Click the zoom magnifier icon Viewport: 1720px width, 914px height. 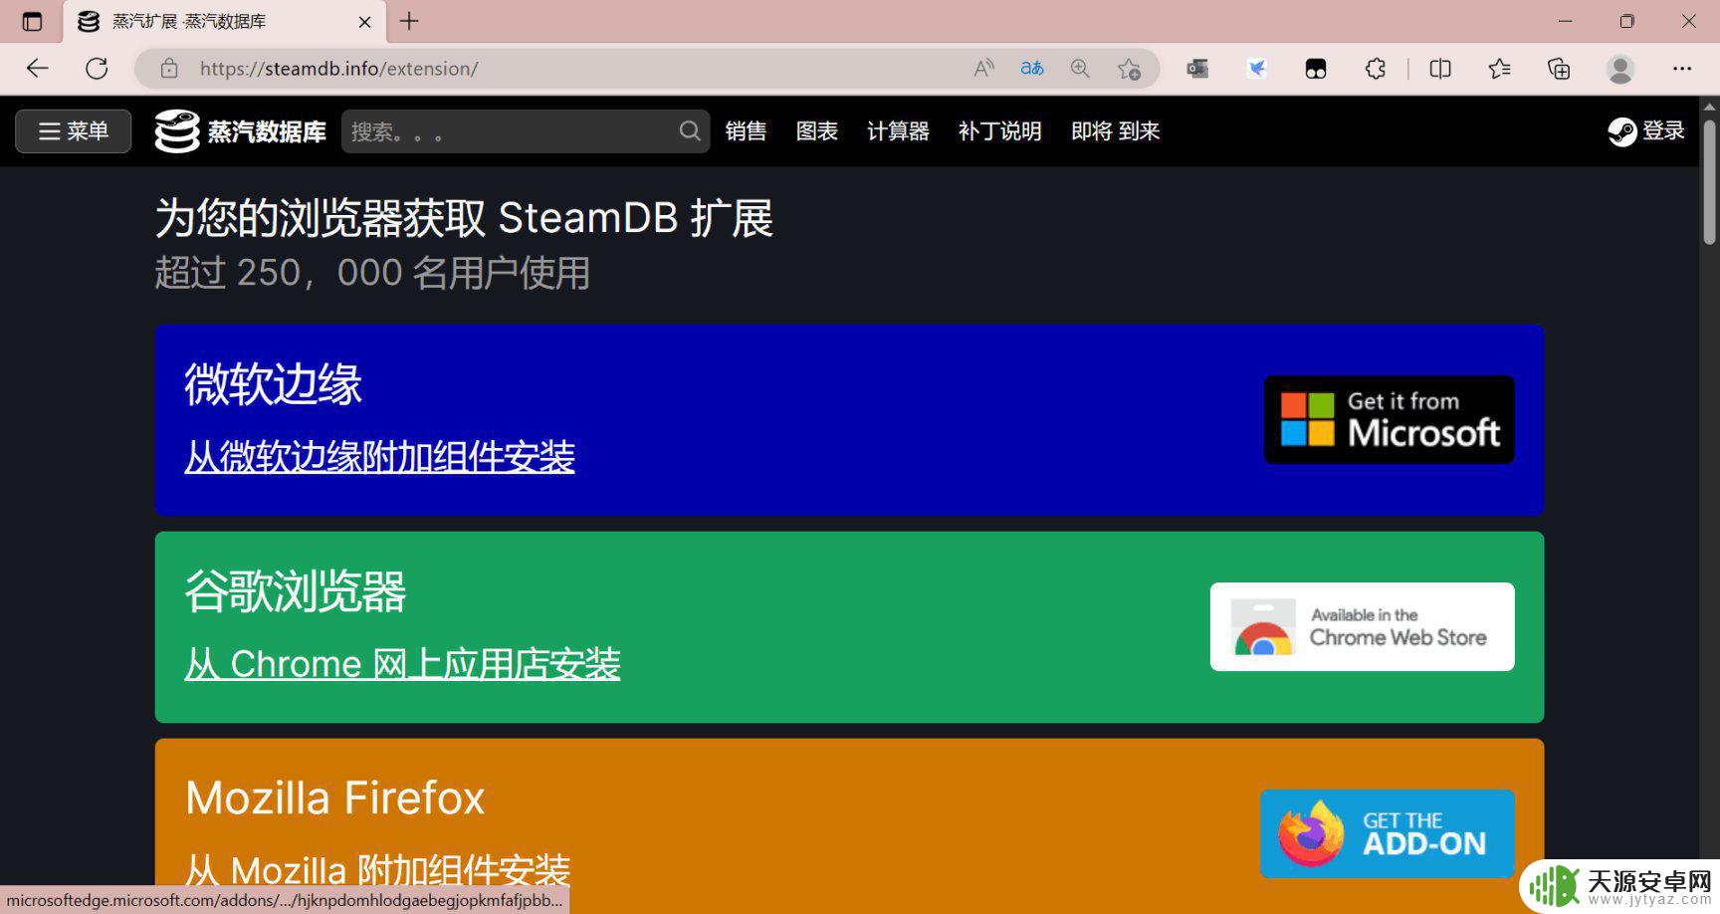pyautogui.click(x=1080, y=69)
